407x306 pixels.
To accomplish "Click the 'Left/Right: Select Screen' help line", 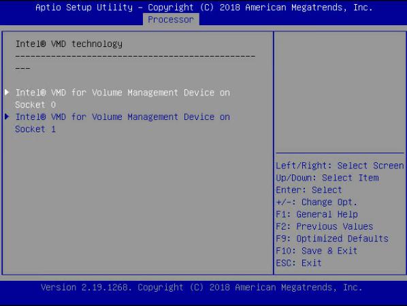I will 340,166.
